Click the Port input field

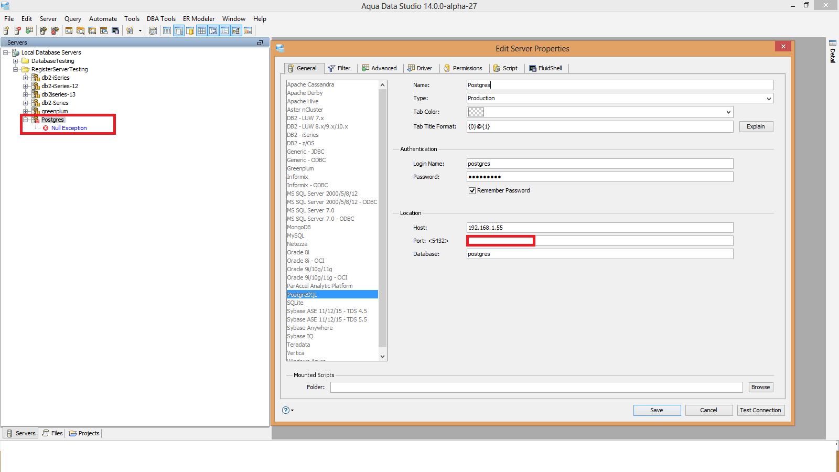(600, 241)
